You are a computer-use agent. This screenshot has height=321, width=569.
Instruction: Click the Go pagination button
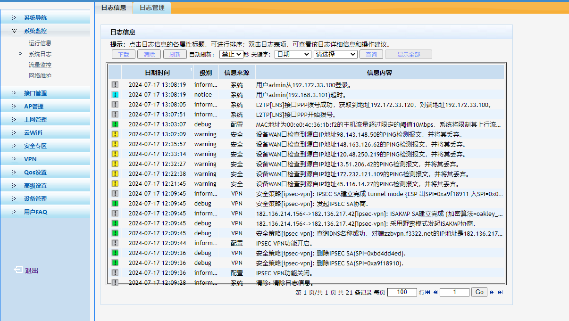pyautogui.click(x=479, y=292)
